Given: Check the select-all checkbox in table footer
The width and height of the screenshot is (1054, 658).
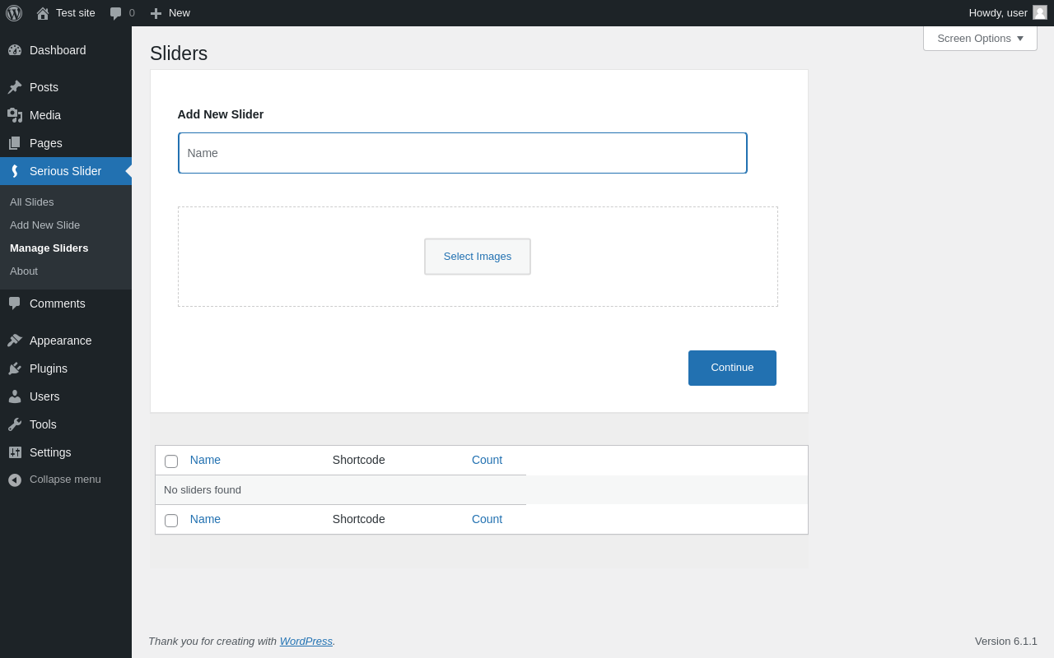Looking at the screenshot, I should pyautogui.click(x=171, y=521).
